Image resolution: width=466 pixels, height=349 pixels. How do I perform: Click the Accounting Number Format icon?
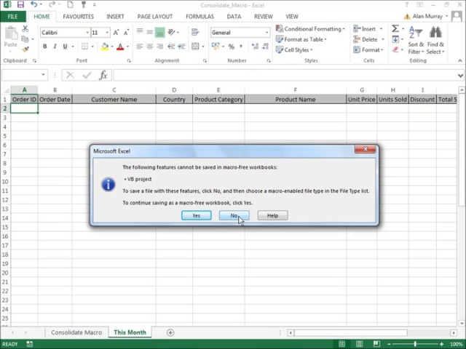(x=216, y=47)
